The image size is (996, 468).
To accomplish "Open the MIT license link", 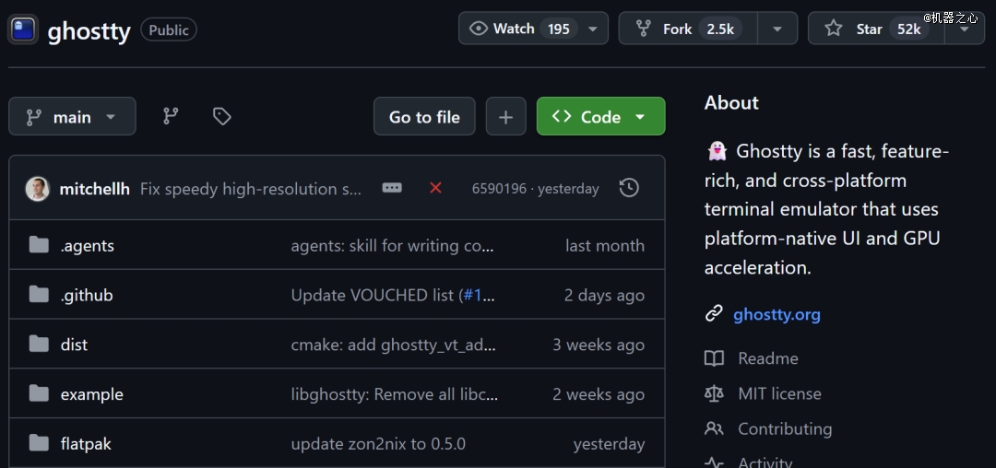I will click(x=779, y=393).
